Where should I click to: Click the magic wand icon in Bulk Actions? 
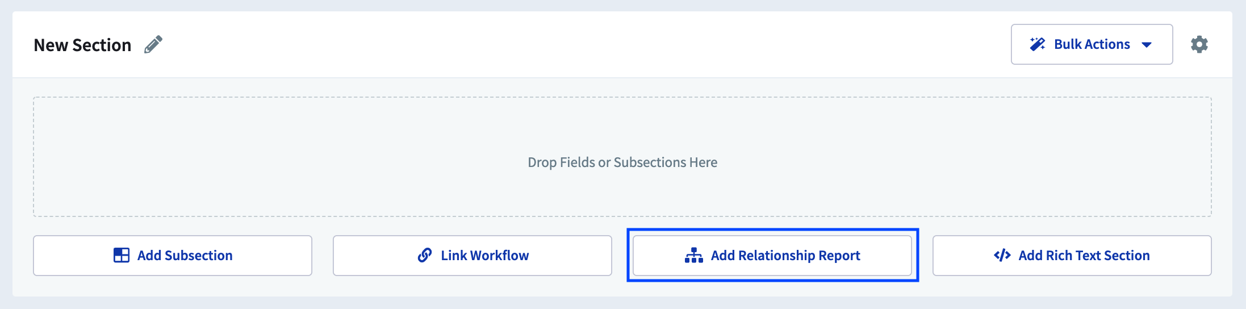pos(1038,44)
